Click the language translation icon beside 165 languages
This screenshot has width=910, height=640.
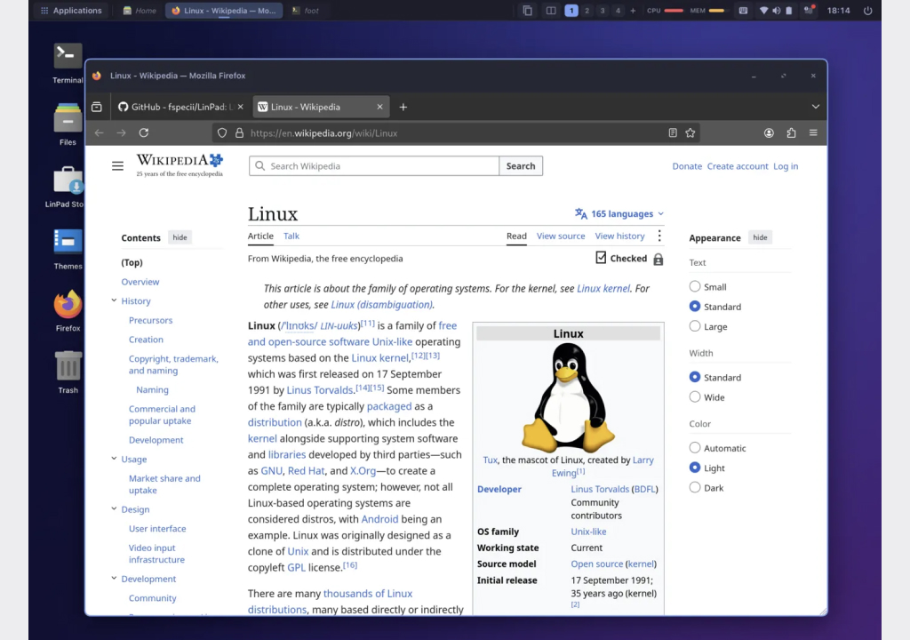[x=581, y=213]
